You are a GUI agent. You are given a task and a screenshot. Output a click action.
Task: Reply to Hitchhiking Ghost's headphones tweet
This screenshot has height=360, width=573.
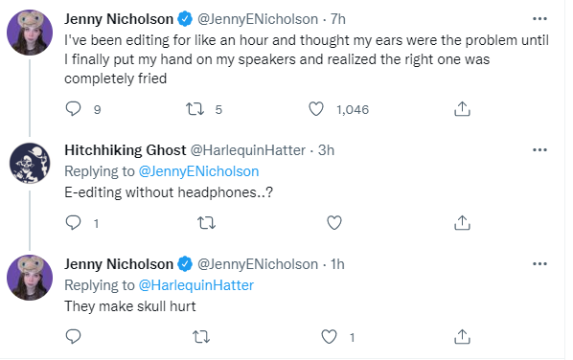[73, 223]
